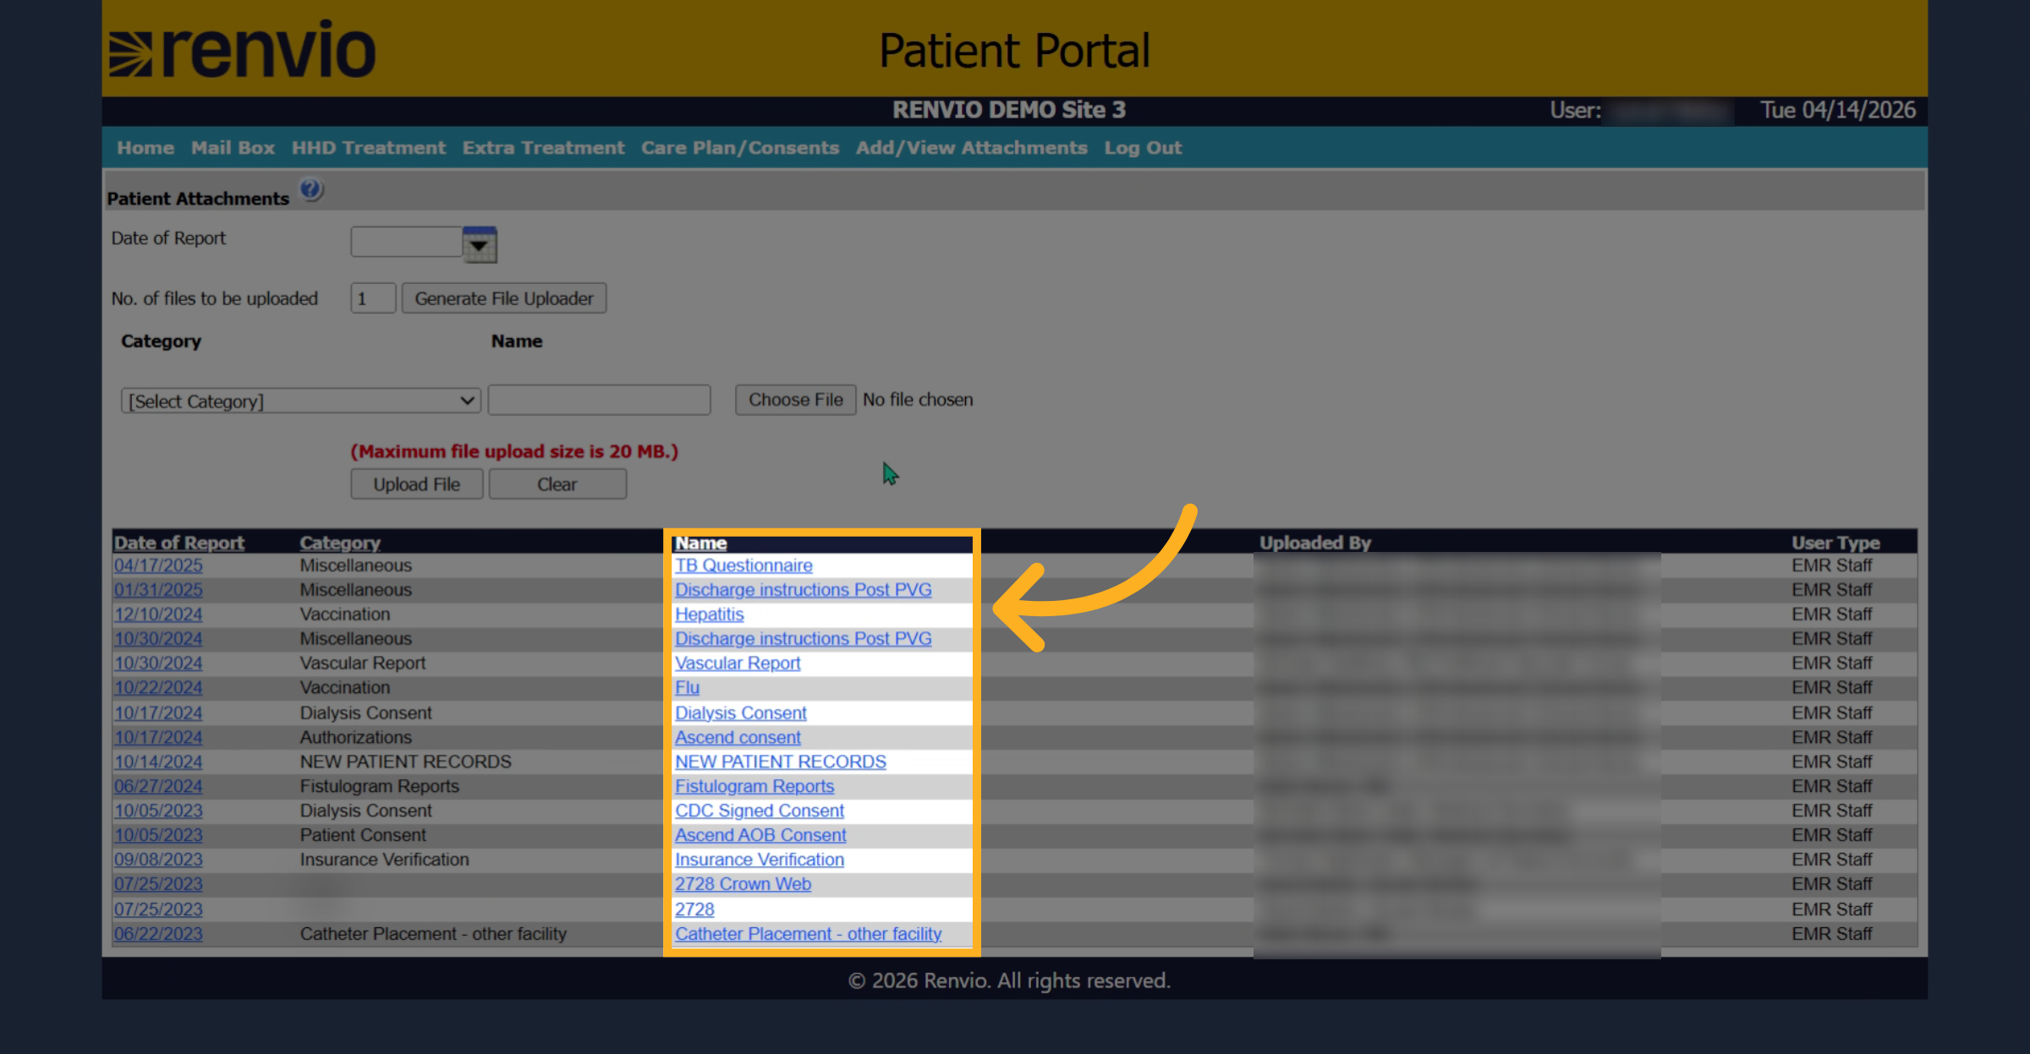Viewport: 2030px width, 1054px height.
Task: Open Mail Box menu
Action: [233, 148]
